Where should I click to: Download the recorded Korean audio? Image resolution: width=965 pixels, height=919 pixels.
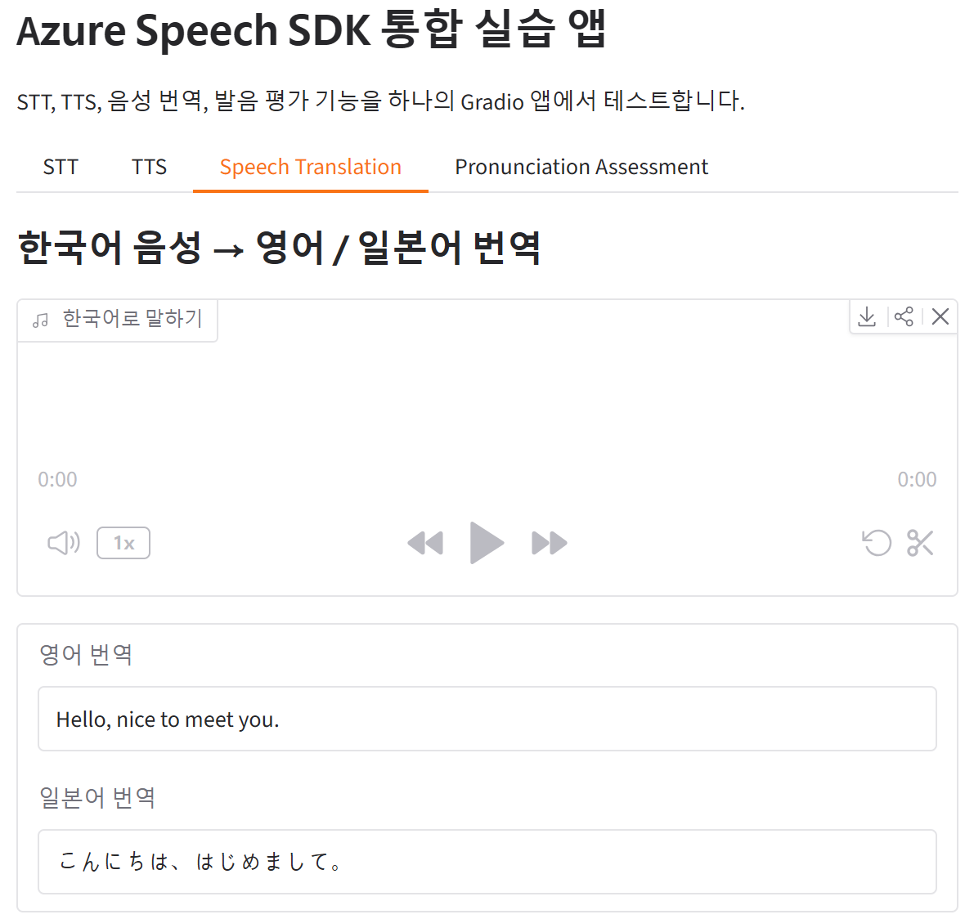[867, 316]
